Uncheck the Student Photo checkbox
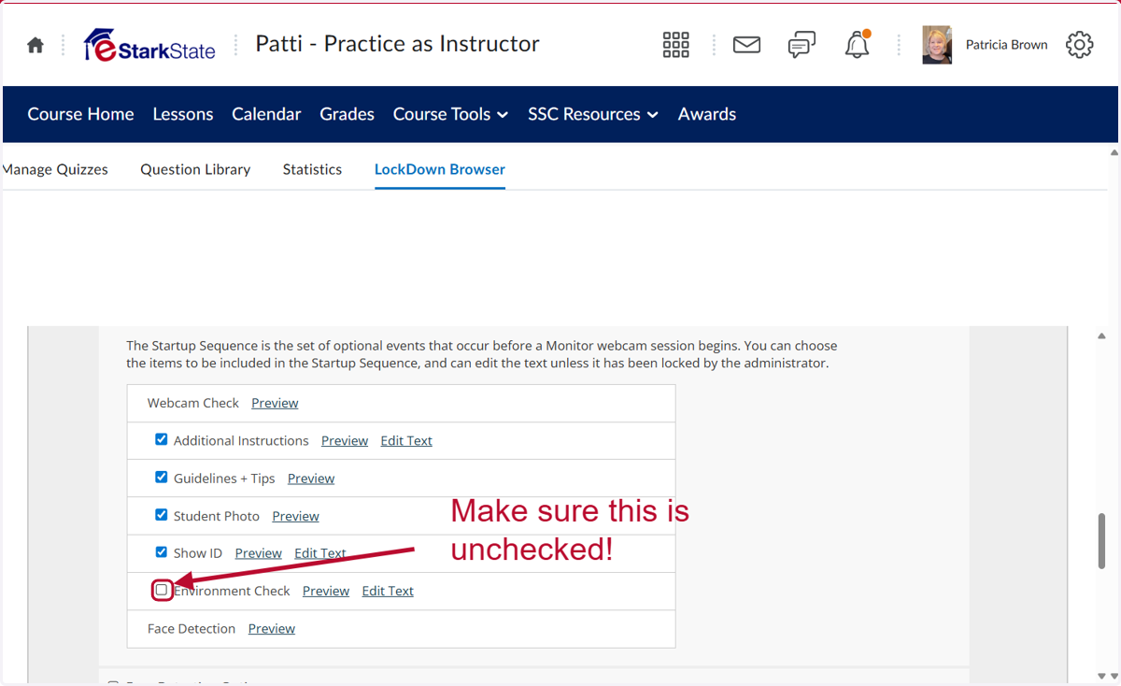This screenshot has height=686, width=1121. tap(162, 514)
